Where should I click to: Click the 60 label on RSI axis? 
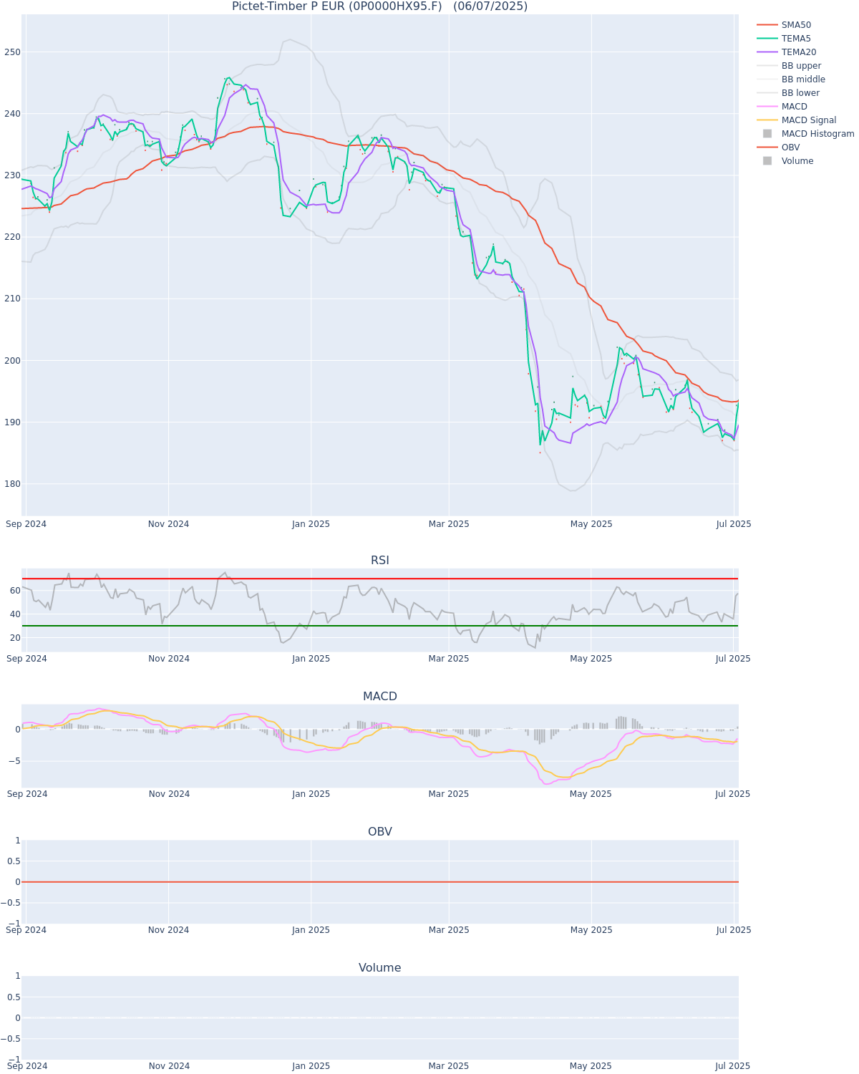tap(14, 591)
